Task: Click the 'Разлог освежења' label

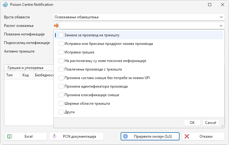Action: [x=19, y=26]
